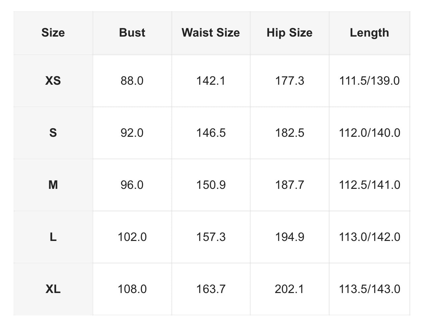Click the S waist value 146.5
Image resolution: width=424 pixels, height=325 pixels.
[211, 133]
